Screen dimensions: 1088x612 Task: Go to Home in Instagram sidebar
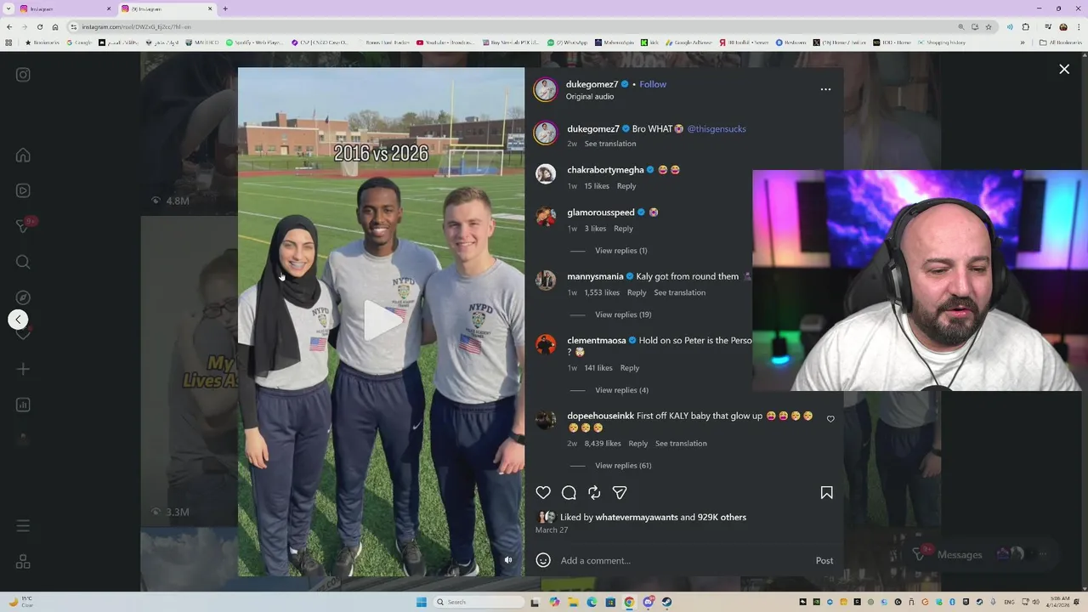tap(23, 155)
